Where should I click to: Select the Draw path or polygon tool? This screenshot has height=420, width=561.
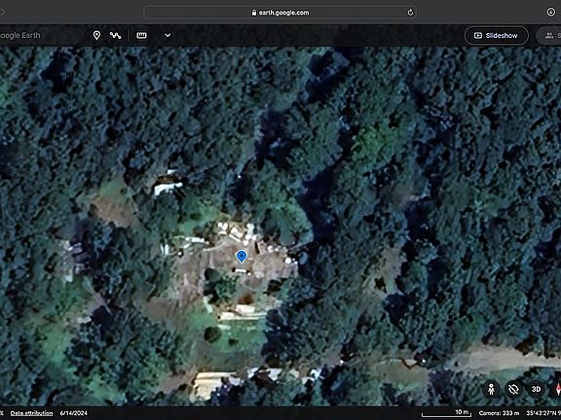pyautogui.click(x=116, y=35)
